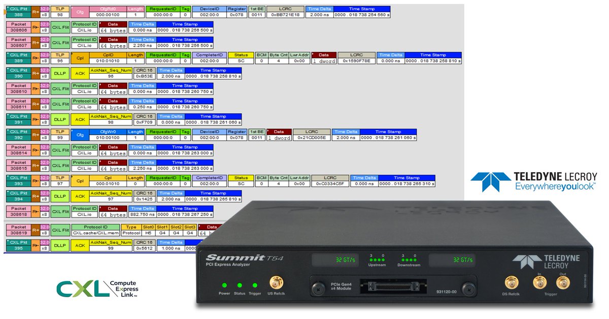The image size is (609, 319).
Task: Select the Packet 308606 cell
Action: [18, 27]
